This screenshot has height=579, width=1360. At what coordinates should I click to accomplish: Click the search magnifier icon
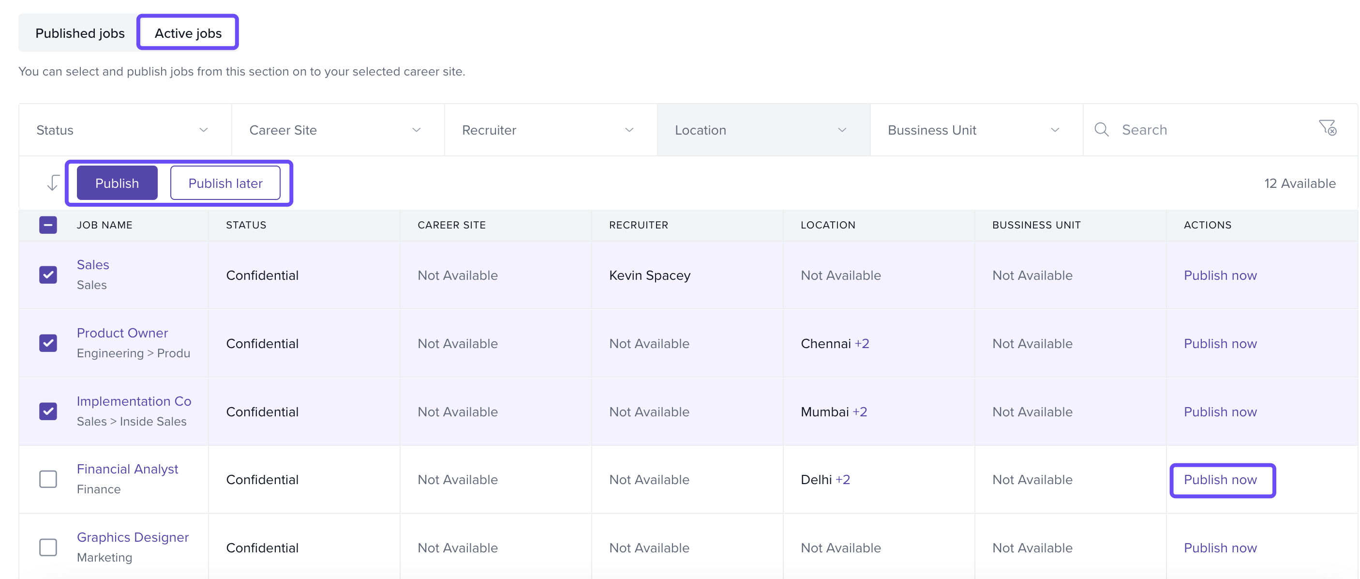pyautogui.click(x=1101, y=130)
